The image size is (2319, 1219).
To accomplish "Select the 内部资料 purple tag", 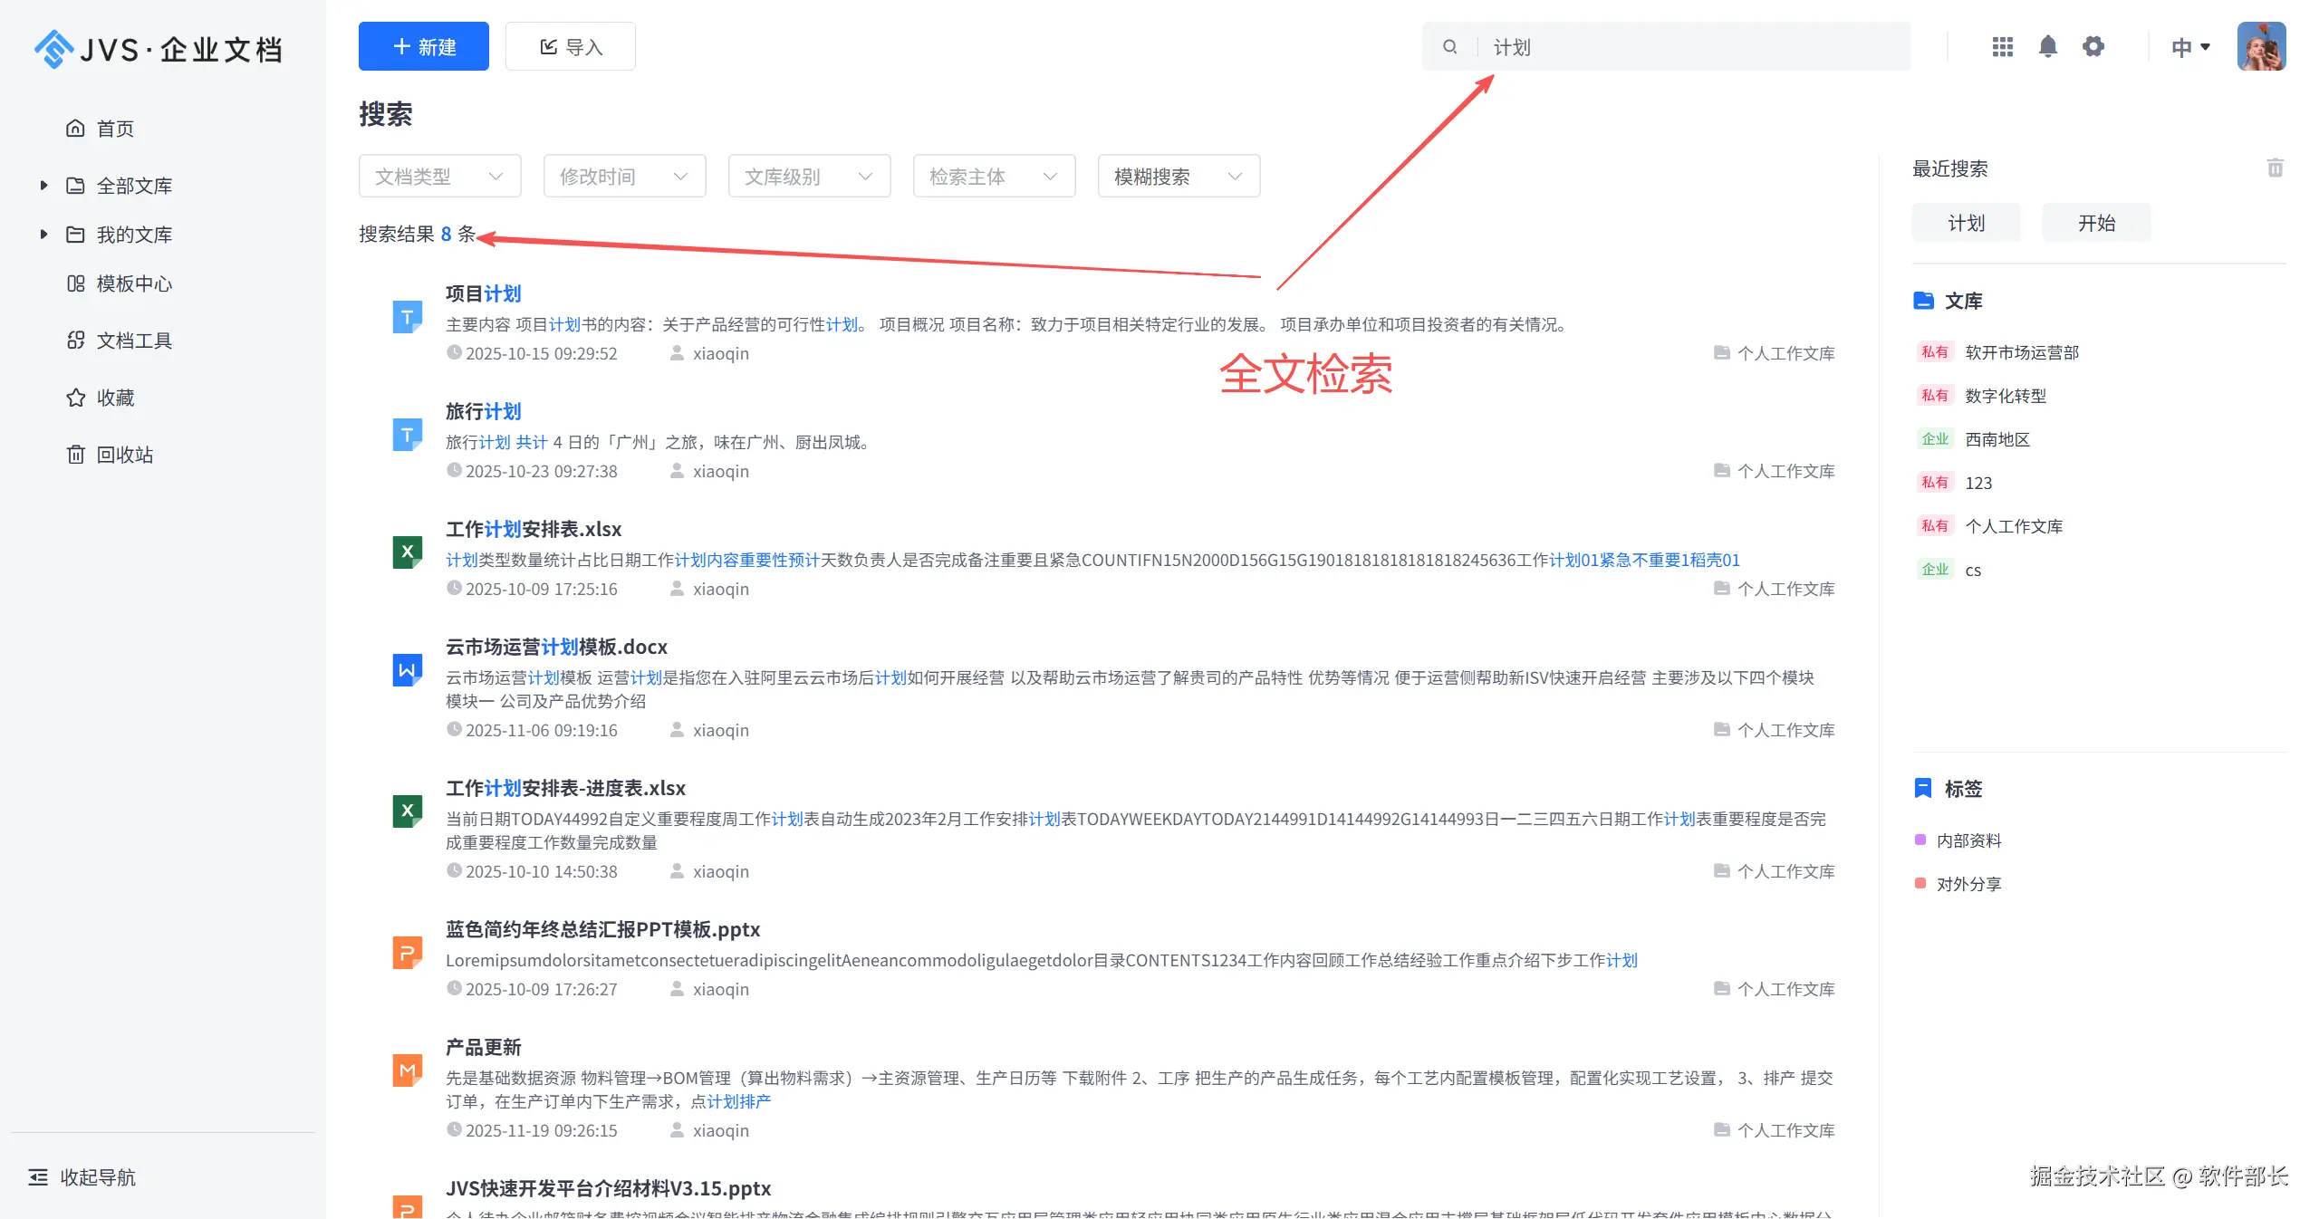I will pos(1968,840).
